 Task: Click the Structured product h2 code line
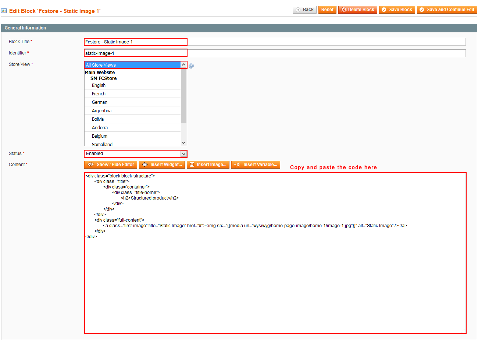[x=150, y=198]
